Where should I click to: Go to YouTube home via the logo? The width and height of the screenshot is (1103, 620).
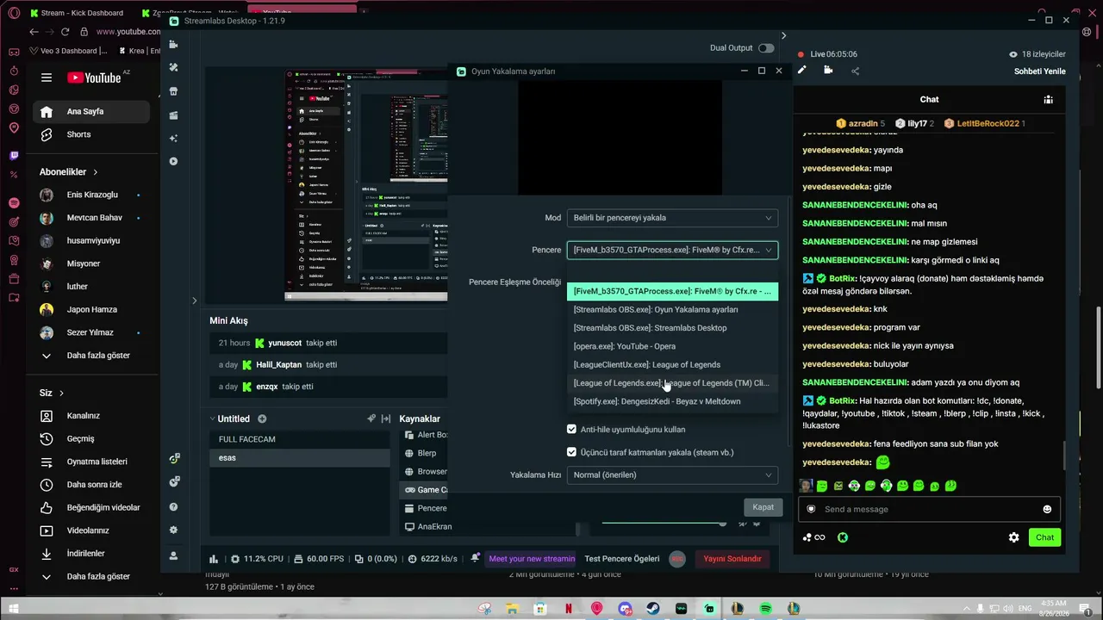(94, 77)
